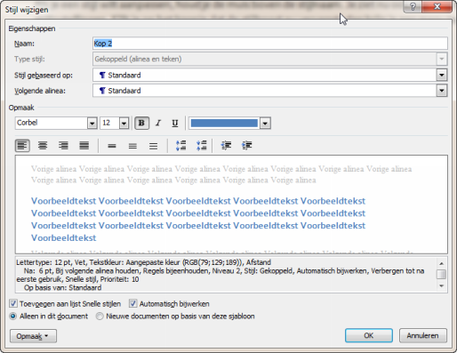The width and height of the screenshot is (457, 353).
Task: Set double line spacing
Action: pos(153,146)
